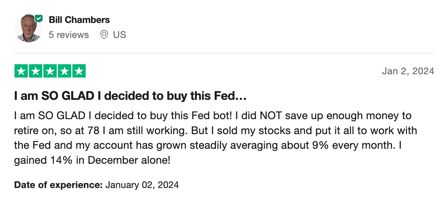Click the green verified badge on avatar
Screen dimensions: 448x197
(x=39, y=19)
